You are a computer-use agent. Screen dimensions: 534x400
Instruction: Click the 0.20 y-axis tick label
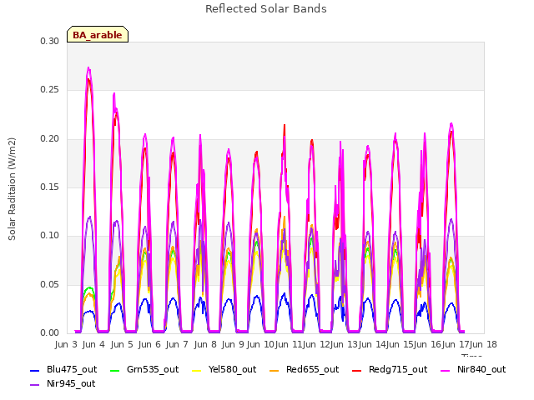click(x=50, y=139)
